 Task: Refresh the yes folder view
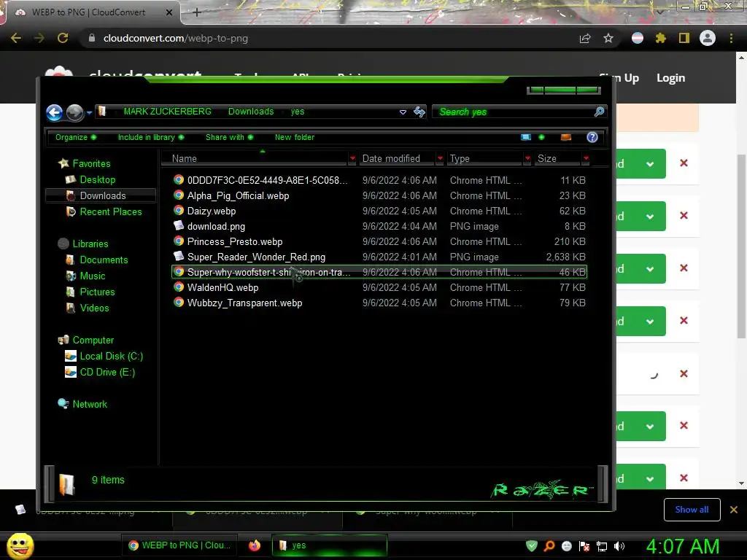point(419,112)
